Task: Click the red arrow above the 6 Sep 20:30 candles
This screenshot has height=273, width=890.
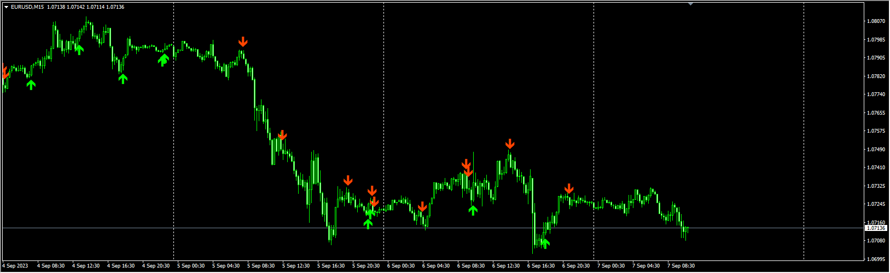Action: click(569, 189)
